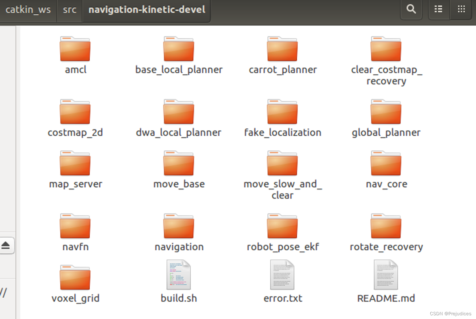This screenshot has height=319, width=476.
Task: Select the error.txt file icon
Action: 282,274
